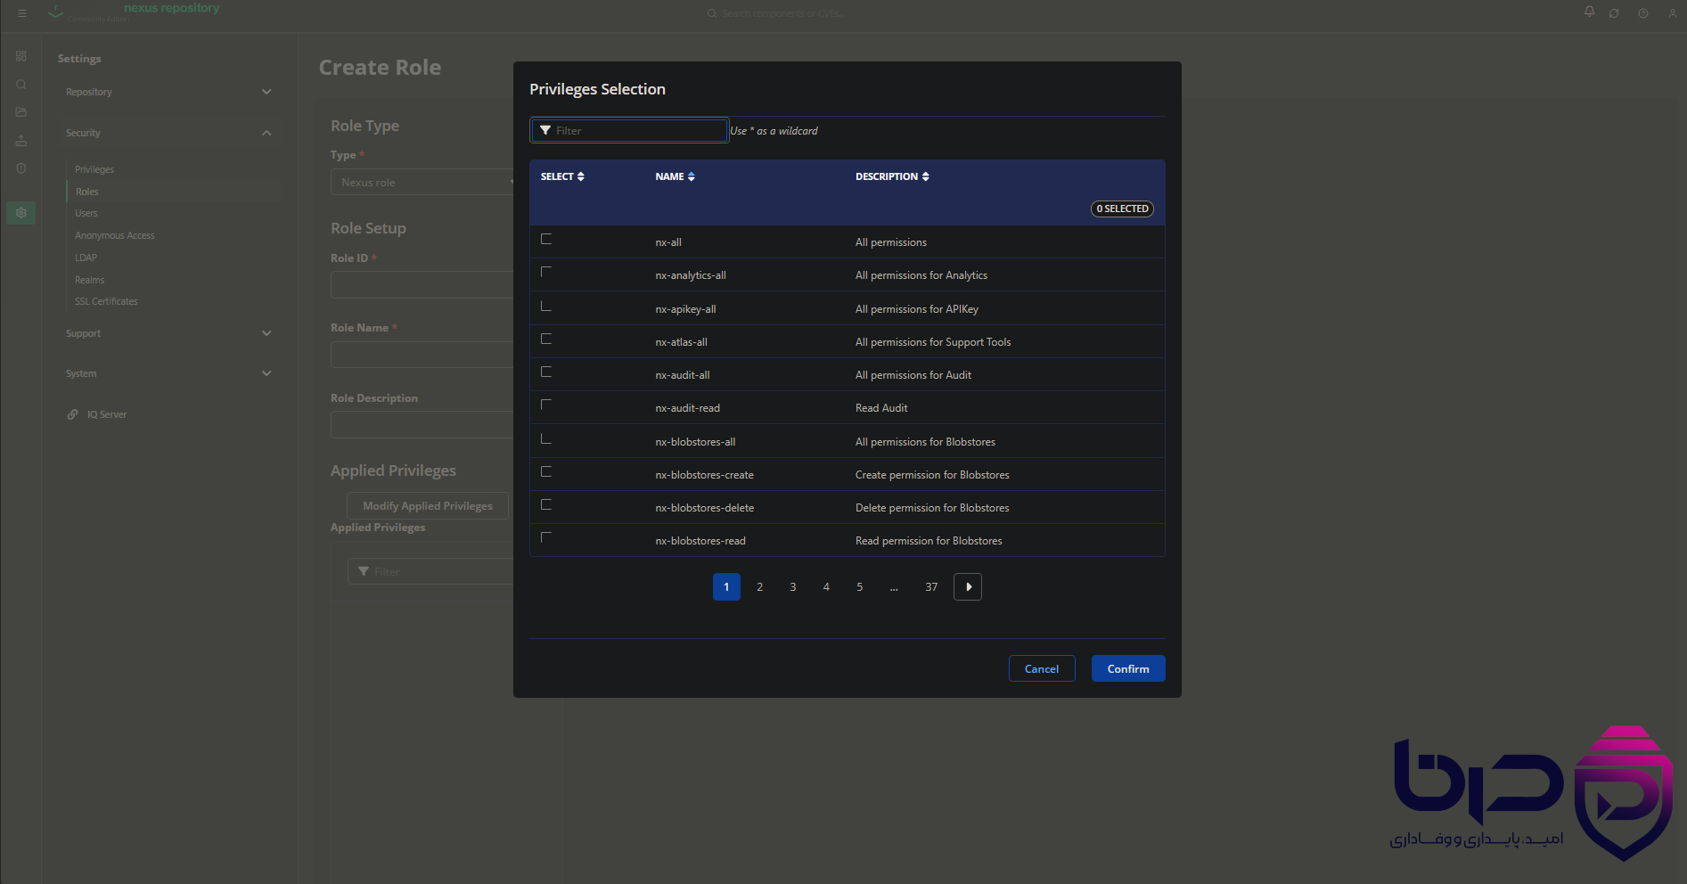Open the help question mark icon

[x=1643, y=13]
